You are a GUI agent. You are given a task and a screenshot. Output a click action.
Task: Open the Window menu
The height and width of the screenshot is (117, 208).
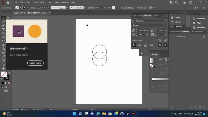click(x=65, y=2)
